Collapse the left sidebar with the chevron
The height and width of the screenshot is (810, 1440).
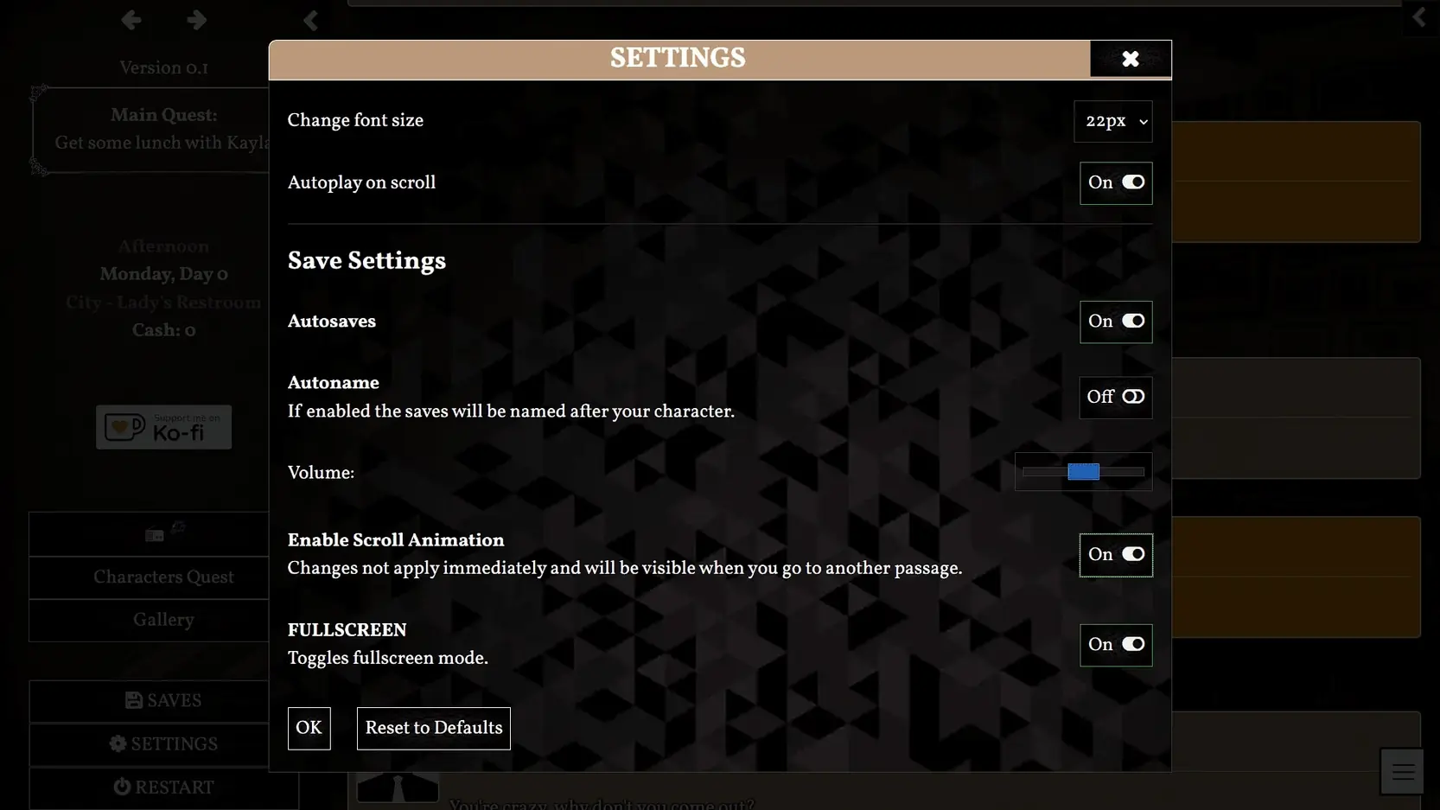click(310, 20)
